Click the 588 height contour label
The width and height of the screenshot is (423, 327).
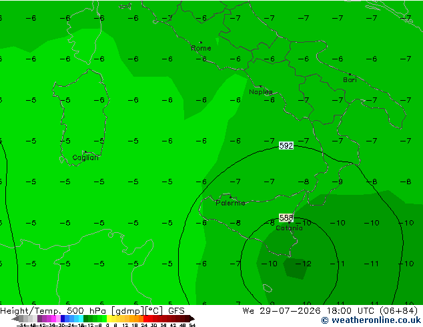coord(286,218)
